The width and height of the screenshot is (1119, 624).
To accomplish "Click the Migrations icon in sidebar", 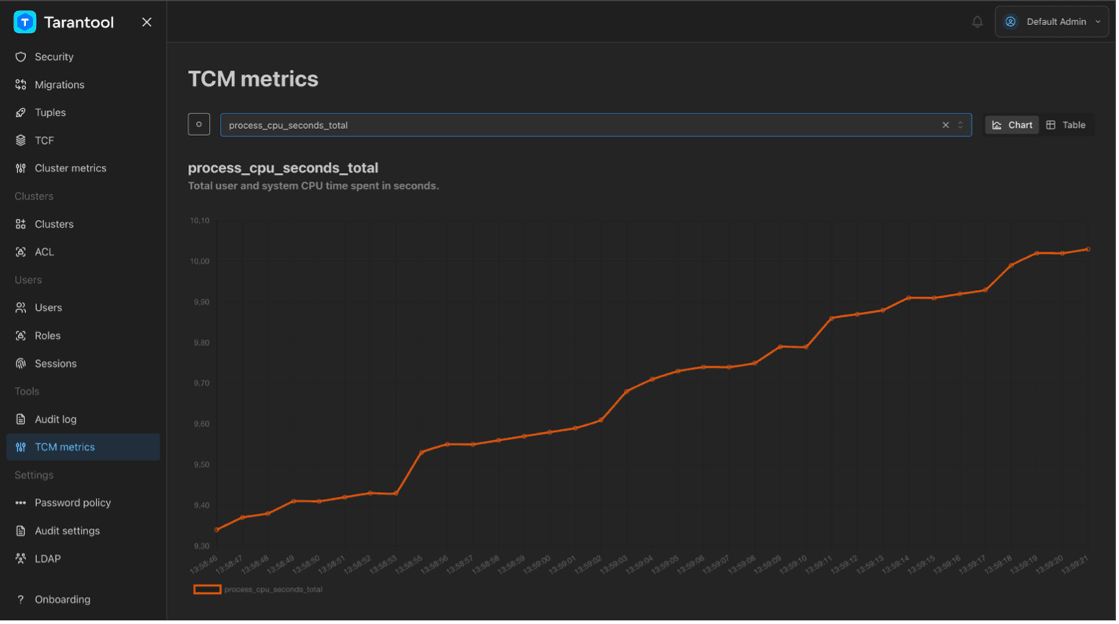I will [21, 85].
